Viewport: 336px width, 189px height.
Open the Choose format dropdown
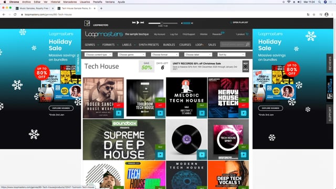pyautogui.click(x=165, y=55)
